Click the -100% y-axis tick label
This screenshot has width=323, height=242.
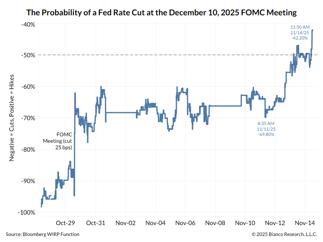(27, 212)
